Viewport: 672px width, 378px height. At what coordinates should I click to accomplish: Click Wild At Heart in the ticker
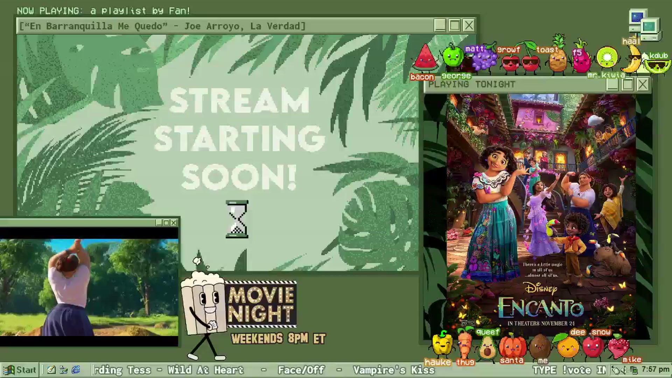click(x=205, y=370)
